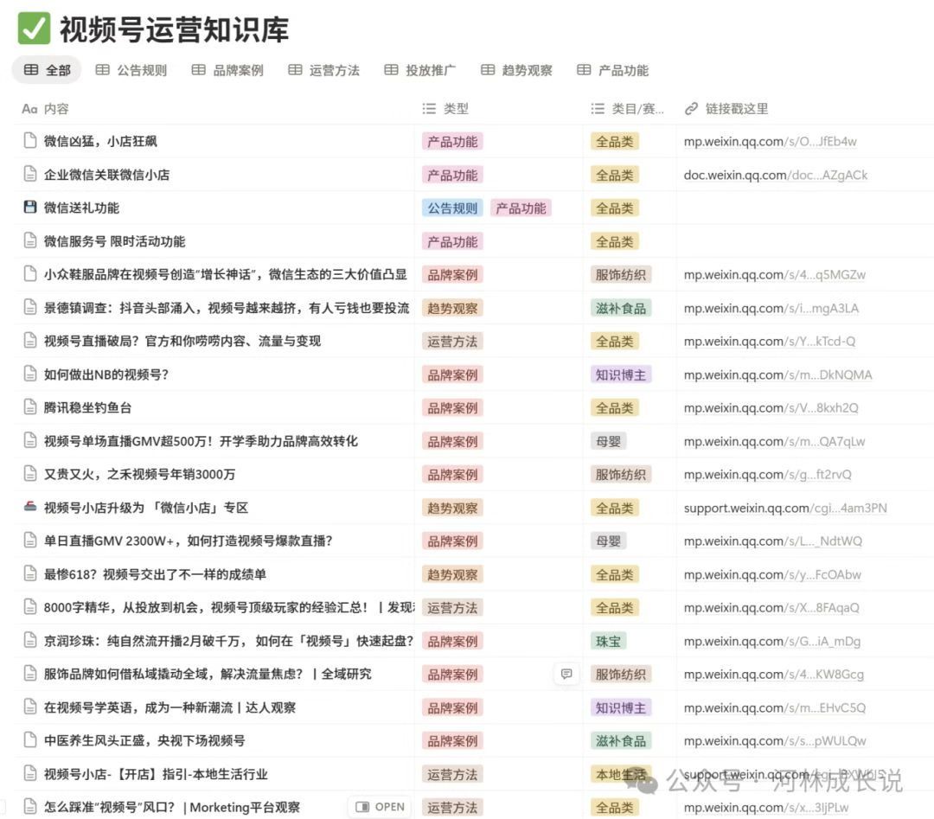Open link doc.weixin.qq.com/doc...AZgACk
The width and height of the screenshot is (934, 819).
coord(776,175)
